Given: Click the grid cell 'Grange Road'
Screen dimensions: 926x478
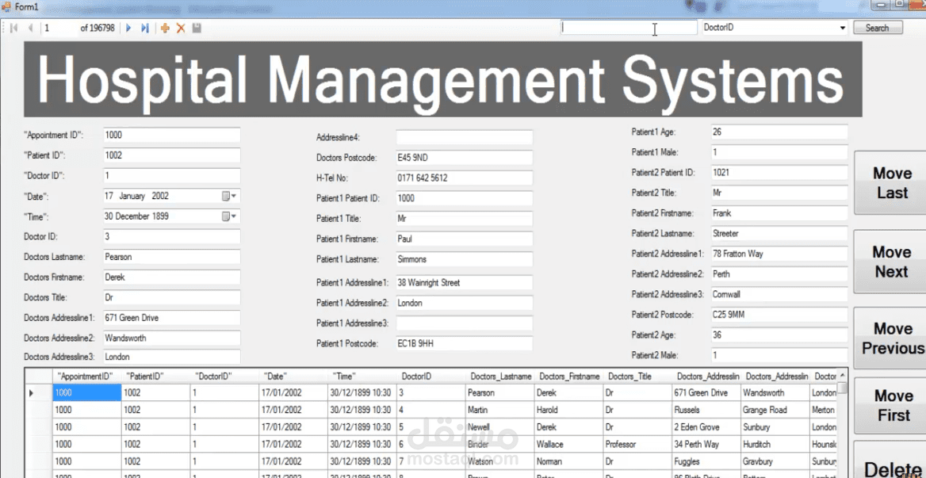Looking at the screenshot, I should 775,410.
